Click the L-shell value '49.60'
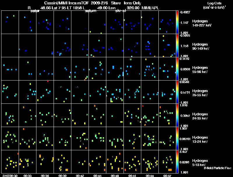The height and width of the screenshot is (177, 233). 102,8
